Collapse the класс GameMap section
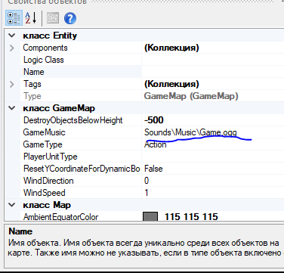This screenshot has width=284, height=273. tap(12, 108)
